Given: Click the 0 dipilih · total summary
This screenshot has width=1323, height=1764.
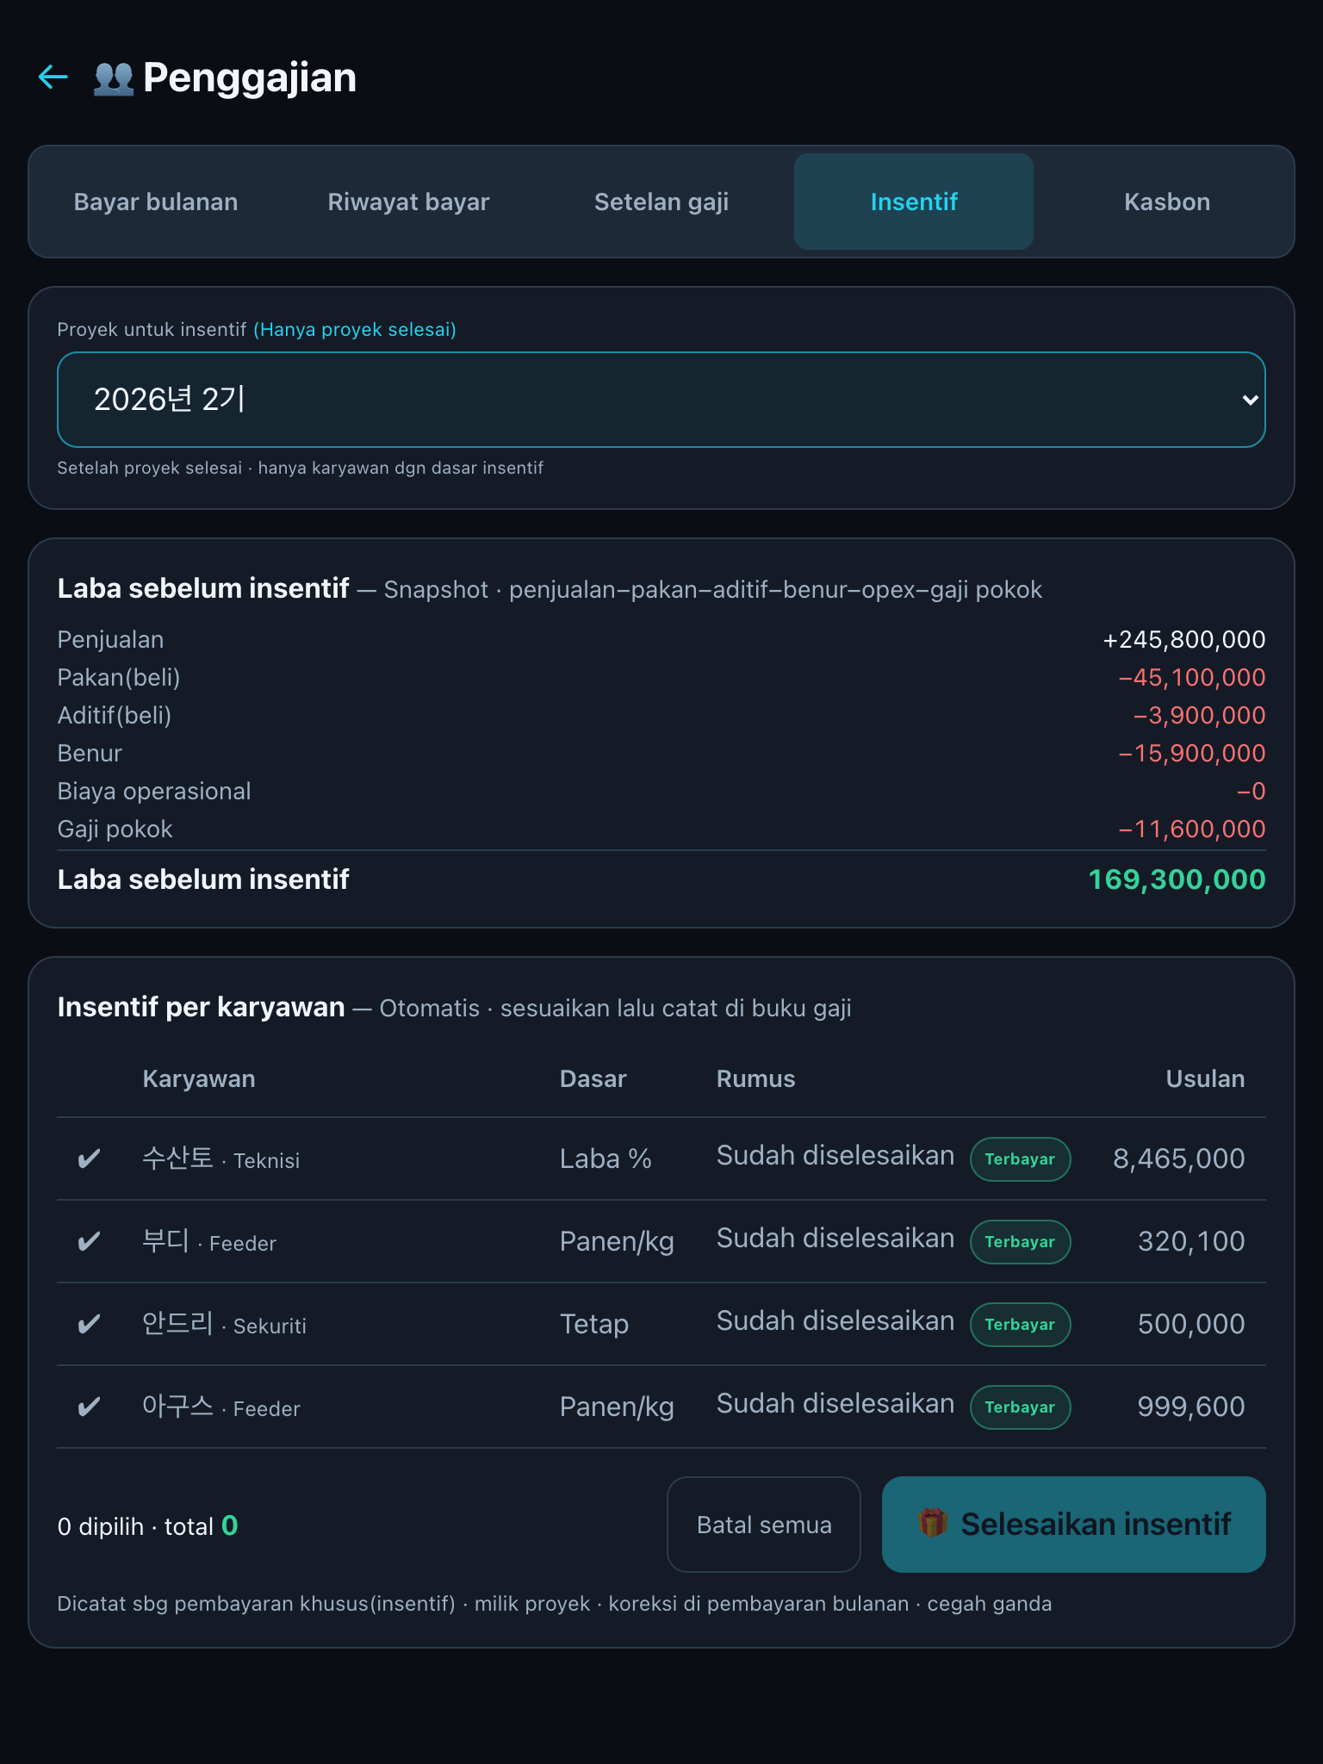Looking at the screenshot, I should tap(147, 1526).
